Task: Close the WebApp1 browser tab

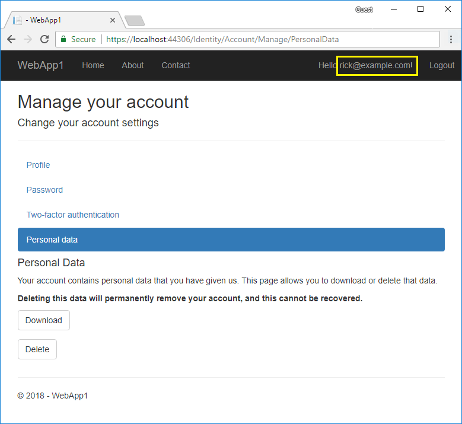Action: [x=113, y=20]
